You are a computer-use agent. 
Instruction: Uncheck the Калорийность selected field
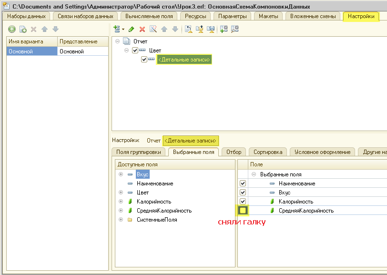(243, 201)
